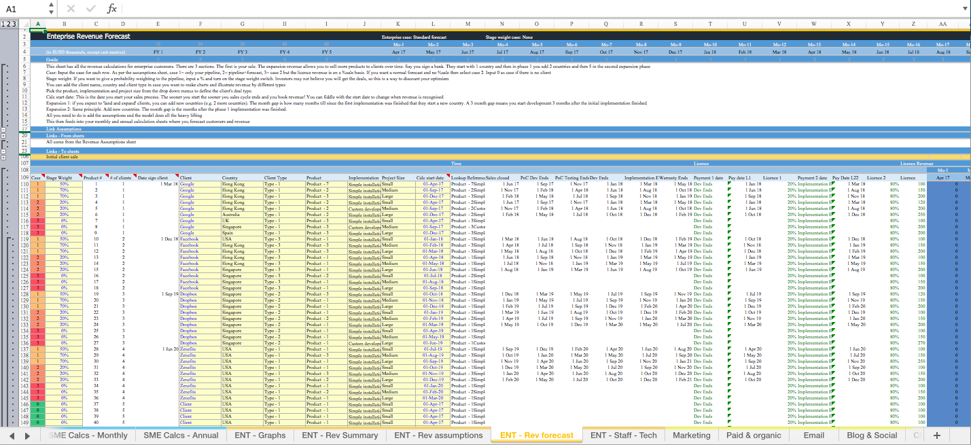This screenshot has width=971, height=445.
Task: Click the Australia country cell in row 115
Action: (x=242, y=215)
